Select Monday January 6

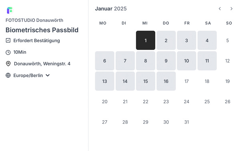click(104, 61)
